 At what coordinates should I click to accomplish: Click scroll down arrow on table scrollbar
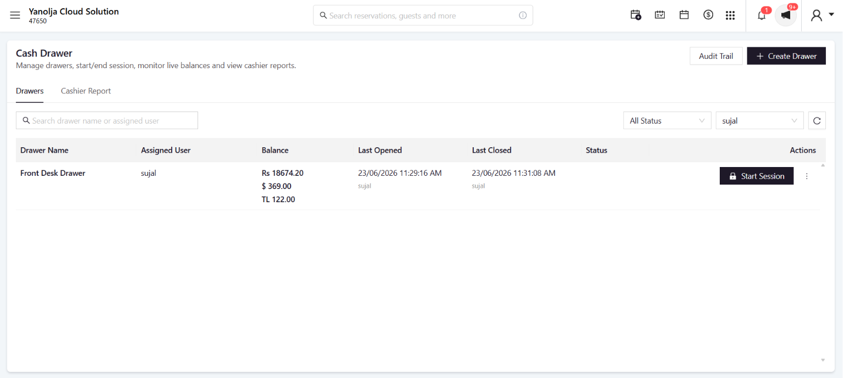(x=823, y=360)
